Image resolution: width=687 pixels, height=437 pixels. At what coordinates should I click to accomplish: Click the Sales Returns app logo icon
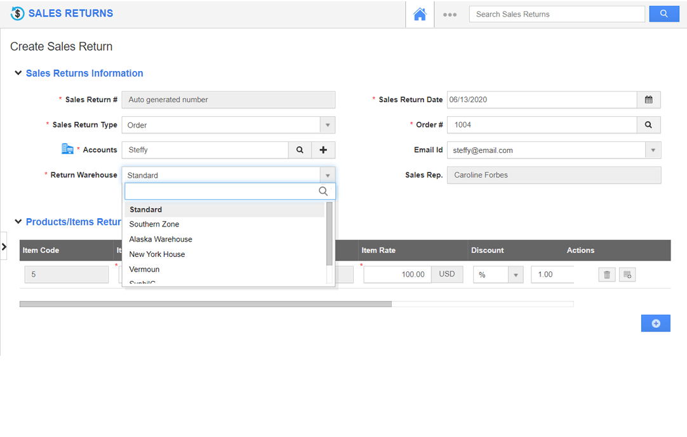click(17, 13)
